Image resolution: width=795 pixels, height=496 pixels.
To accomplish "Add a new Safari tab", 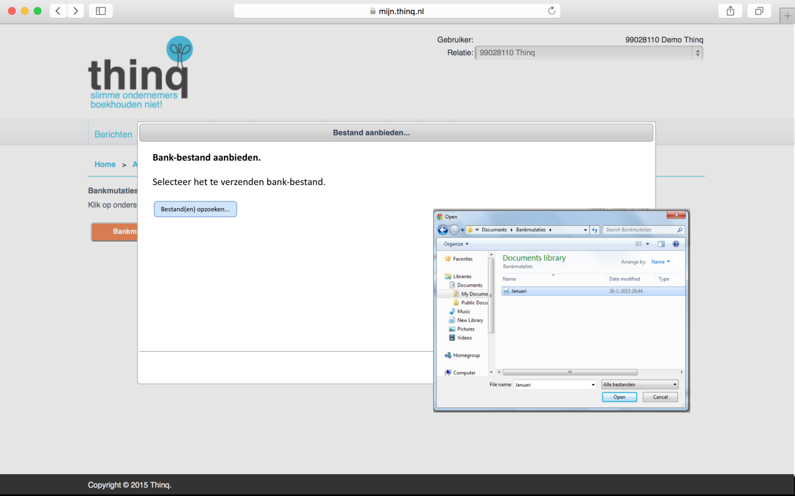I will tap(787, 16).
